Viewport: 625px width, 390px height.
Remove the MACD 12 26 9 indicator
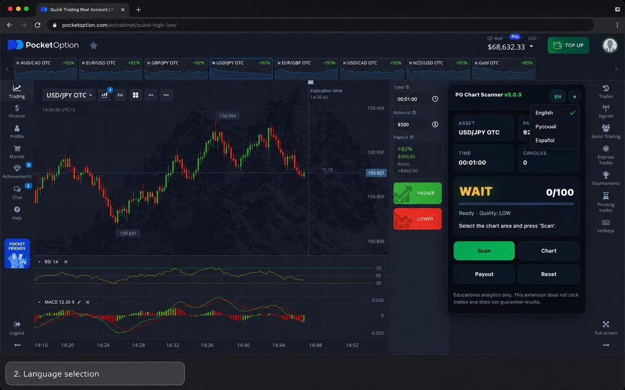click(x=88, y=302)
